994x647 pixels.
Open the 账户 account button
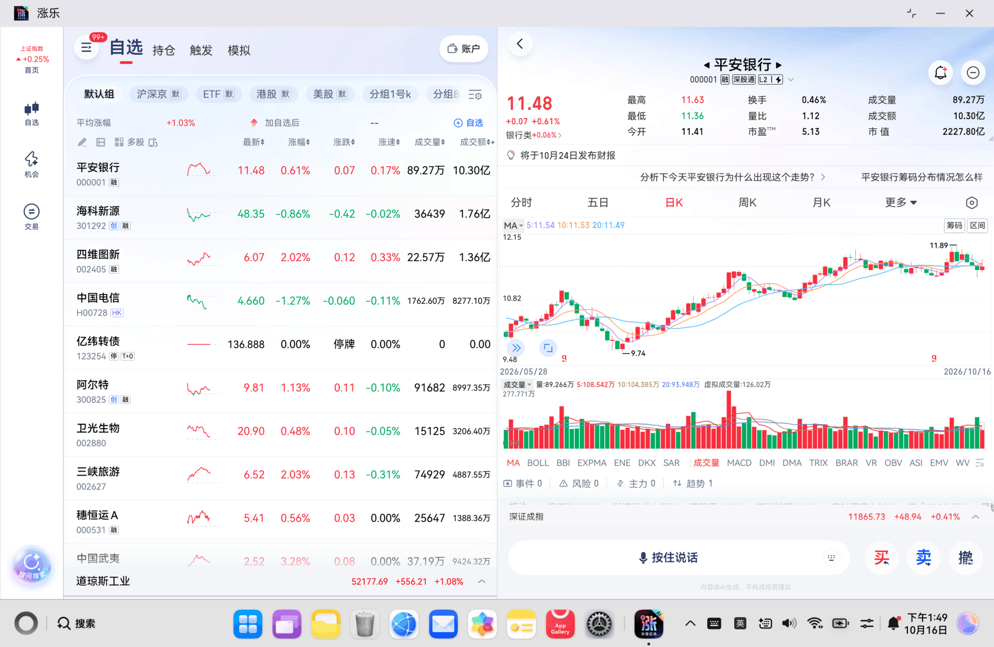point(464,49)
